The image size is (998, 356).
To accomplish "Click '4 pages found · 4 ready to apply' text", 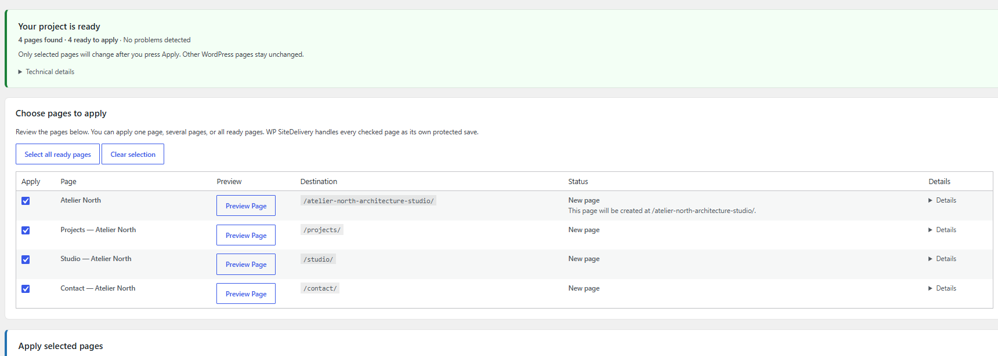I will coord(68,40).
